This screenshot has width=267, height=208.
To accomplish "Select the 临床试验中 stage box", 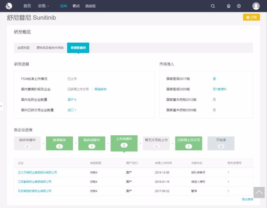I will point(92,143).
